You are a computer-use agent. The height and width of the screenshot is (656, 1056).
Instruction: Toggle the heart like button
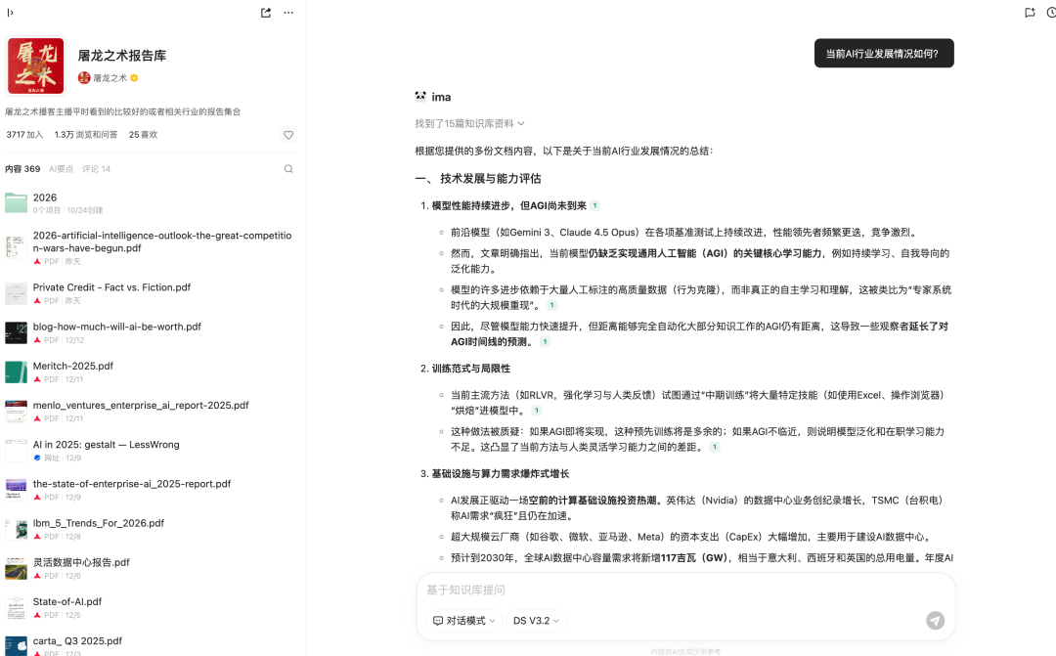(288, 136)
